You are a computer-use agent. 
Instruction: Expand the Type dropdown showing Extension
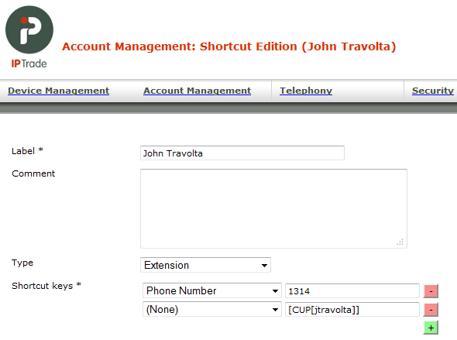coord(205,265)
